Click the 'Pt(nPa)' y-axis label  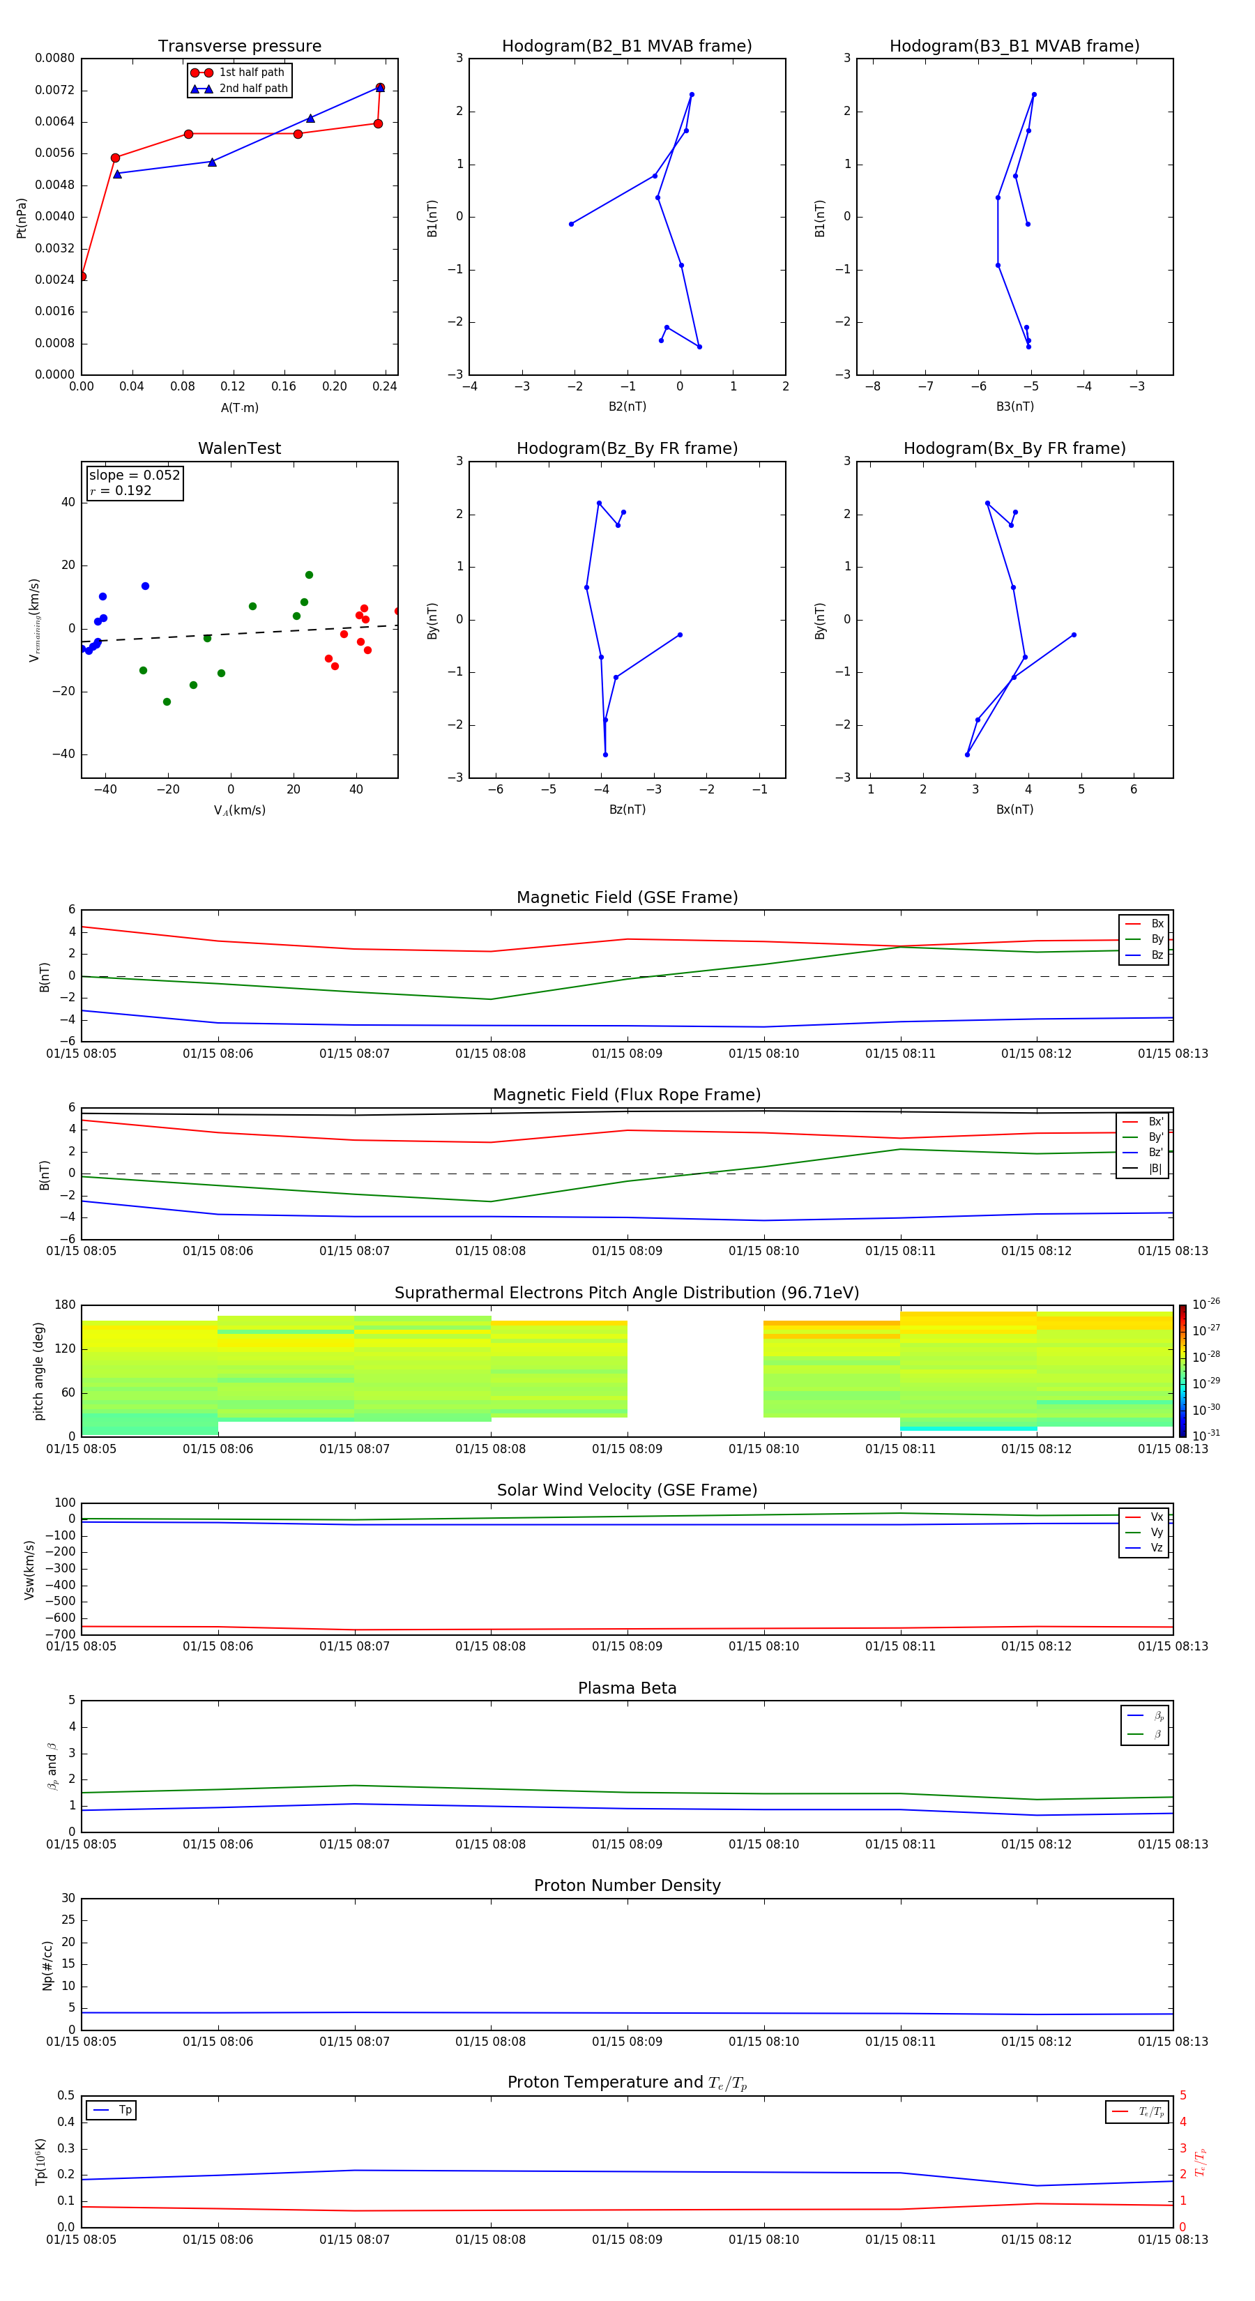coord(22,217)
